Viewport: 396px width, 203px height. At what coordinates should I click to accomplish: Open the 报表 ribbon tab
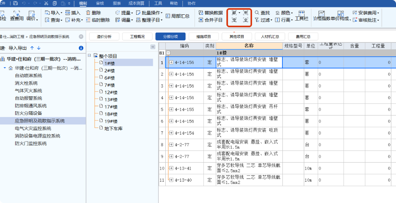(x=117, y=3)
